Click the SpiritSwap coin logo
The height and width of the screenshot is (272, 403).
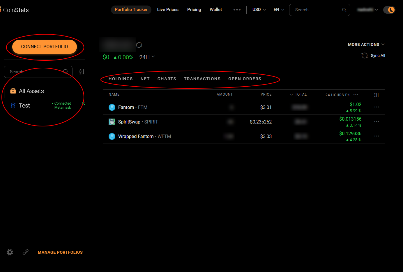112,122
